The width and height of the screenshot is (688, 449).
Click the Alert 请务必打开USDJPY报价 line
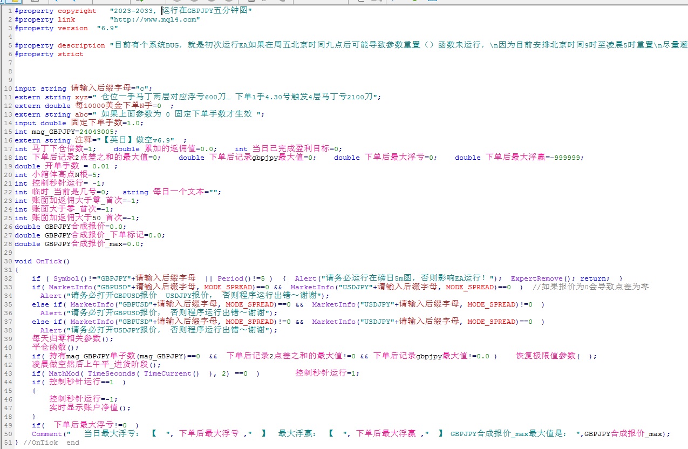click(159, 330)
